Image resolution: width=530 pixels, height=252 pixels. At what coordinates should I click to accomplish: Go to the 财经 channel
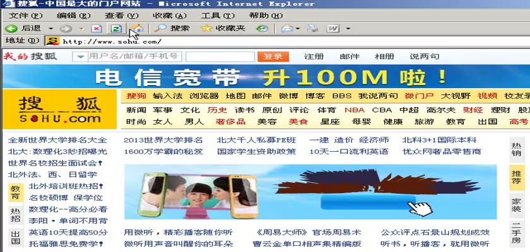473,110
